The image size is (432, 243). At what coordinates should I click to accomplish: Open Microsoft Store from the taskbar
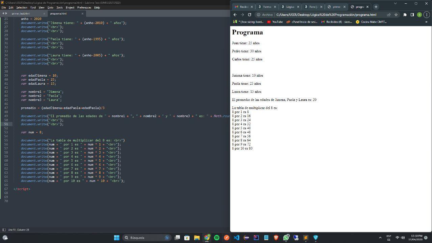[x=187, y=238]
